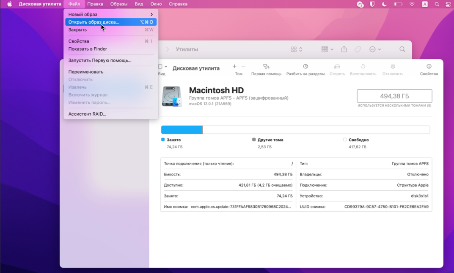Click the Структура Apple connection value
This screenshot has width=454, height=273.
tap(413, 185)
